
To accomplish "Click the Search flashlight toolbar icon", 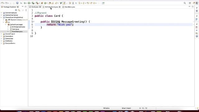I will (x=56, y=3).
